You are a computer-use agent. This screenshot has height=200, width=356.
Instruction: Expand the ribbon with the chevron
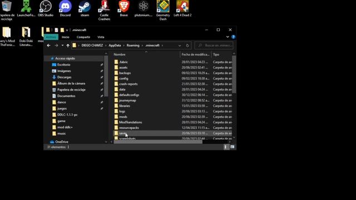click(228, 37)
